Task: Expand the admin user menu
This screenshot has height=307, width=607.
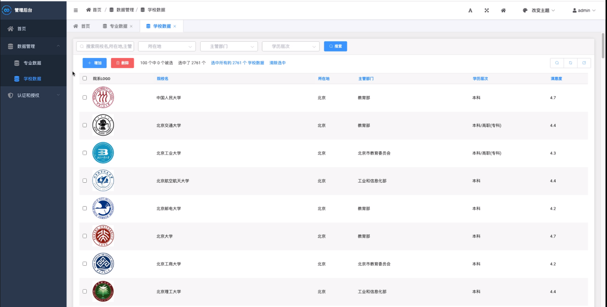Action: pyautogui.click(x=583, y=10)
